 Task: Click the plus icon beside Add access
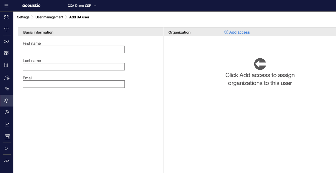226,32
